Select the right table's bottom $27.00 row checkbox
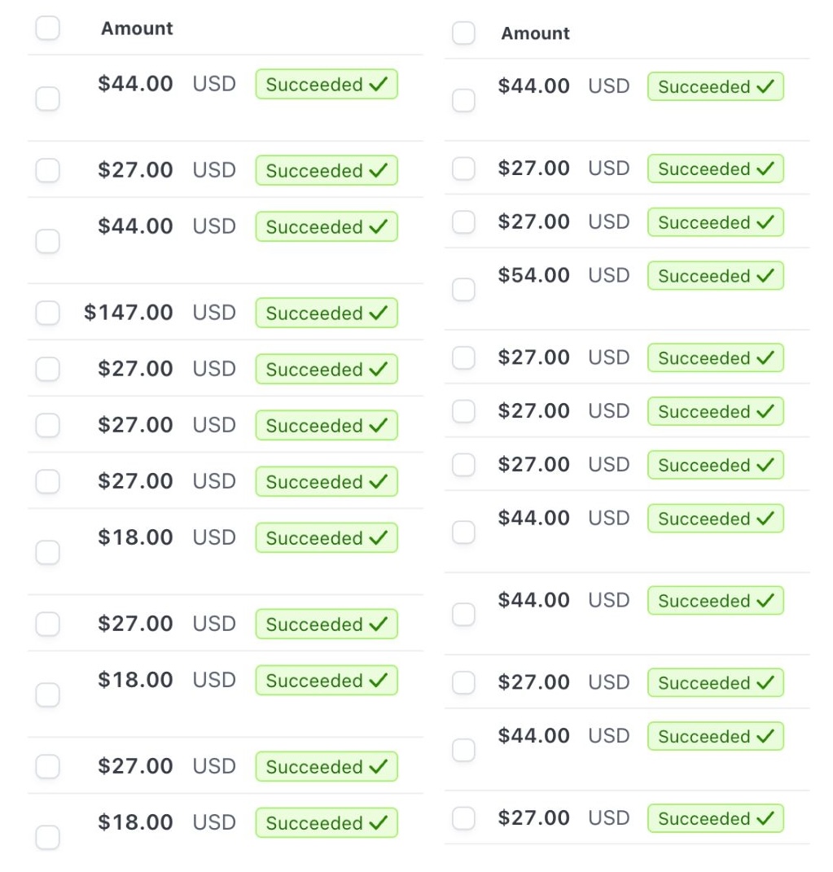Viewport: 833px width, 872px height. (463, 818)
